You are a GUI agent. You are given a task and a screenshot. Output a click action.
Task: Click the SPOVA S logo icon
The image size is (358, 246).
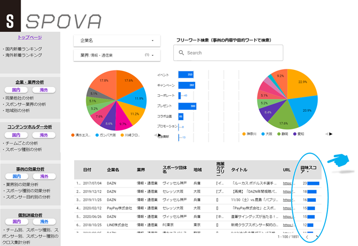point(10,16)
